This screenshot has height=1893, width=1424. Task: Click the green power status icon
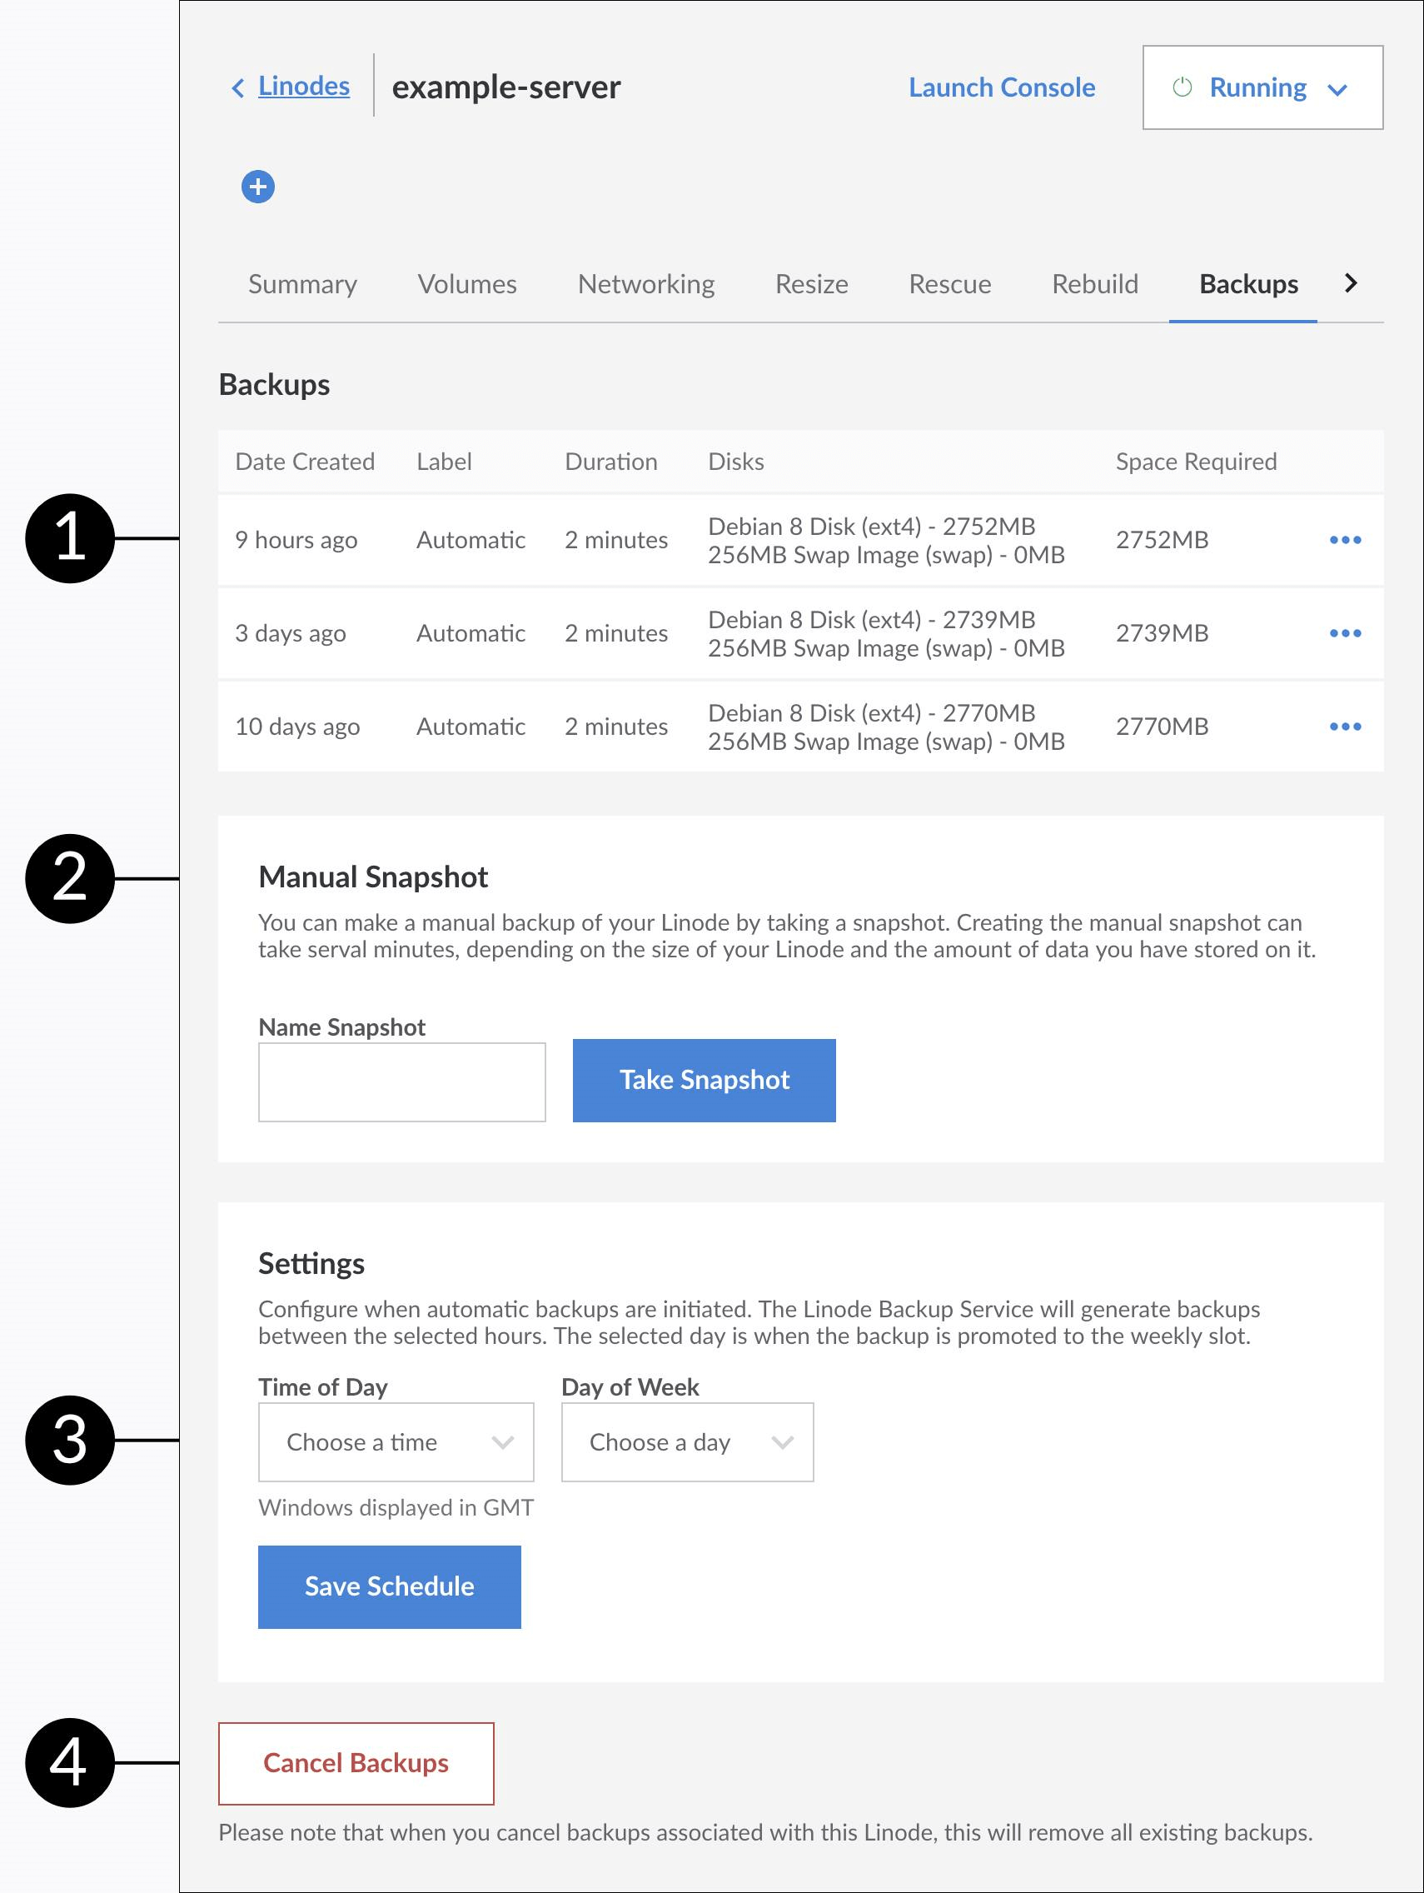point(1182,87)
